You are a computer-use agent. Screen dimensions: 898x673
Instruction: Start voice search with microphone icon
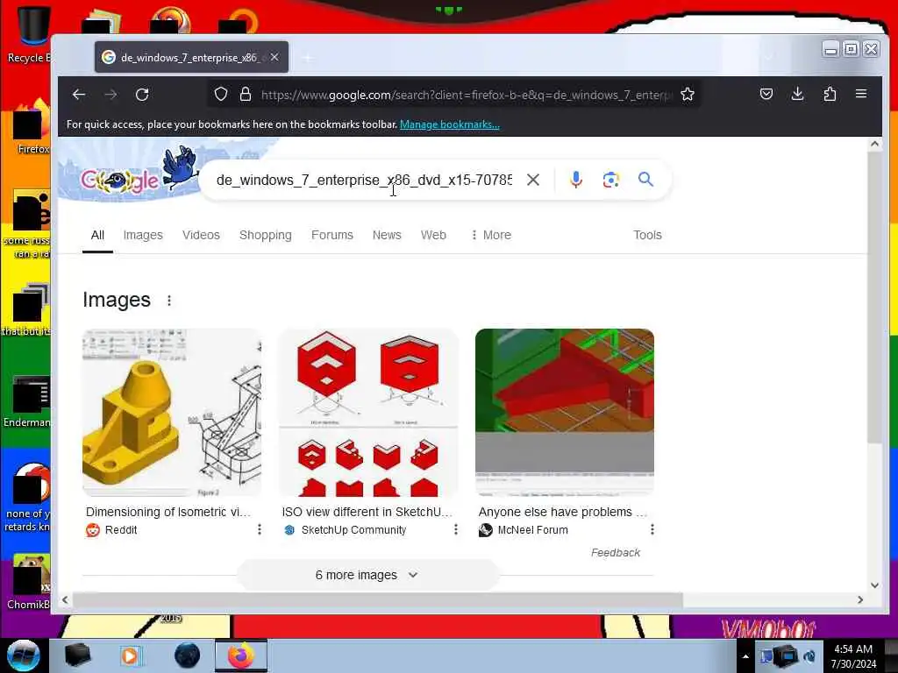(x=576, y=180)
